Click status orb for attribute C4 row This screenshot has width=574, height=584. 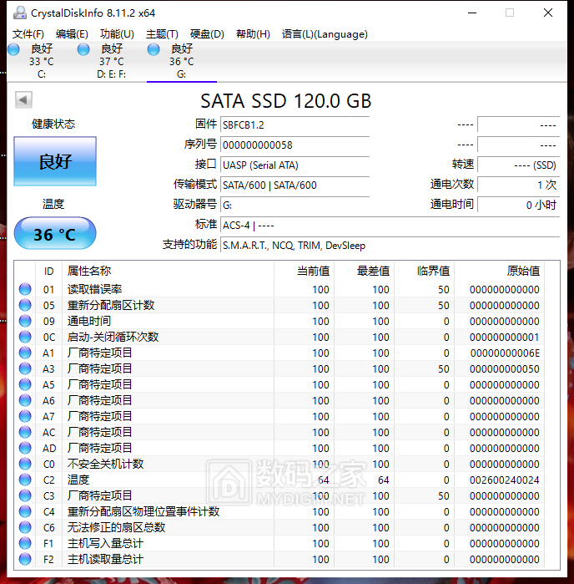coord(25,511)
